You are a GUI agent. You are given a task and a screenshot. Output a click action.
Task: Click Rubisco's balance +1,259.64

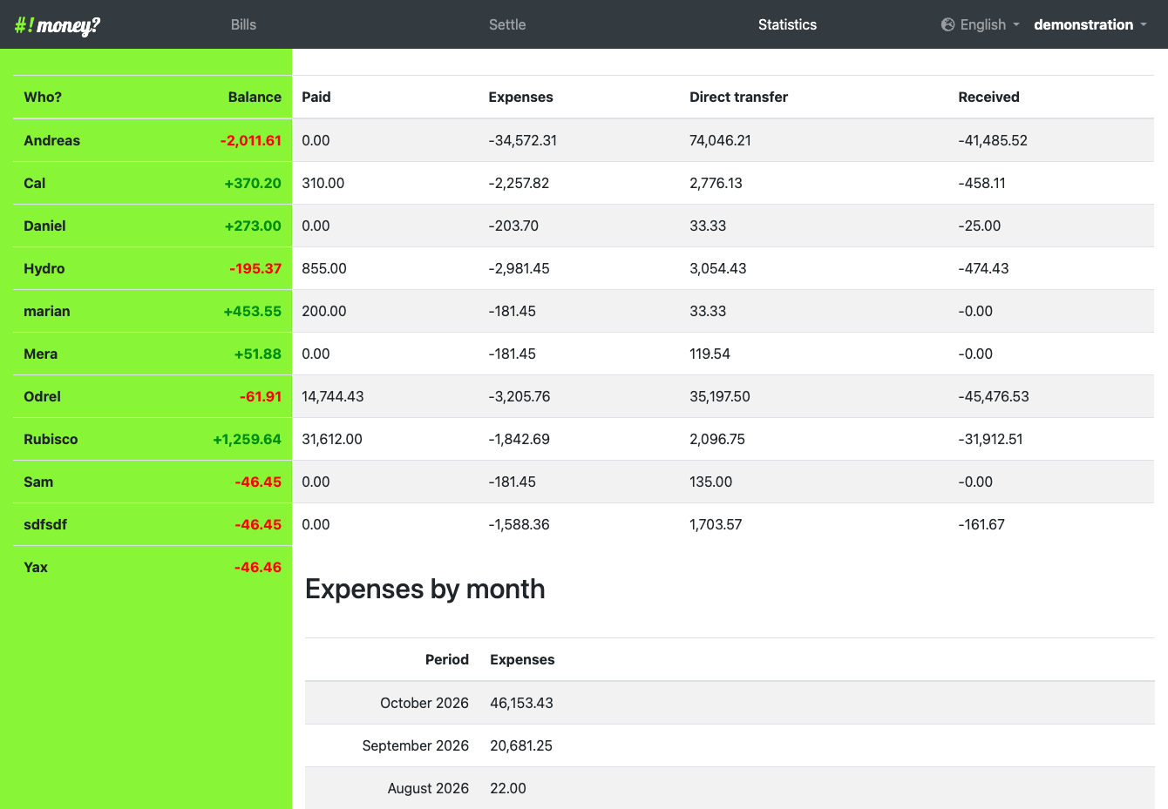pos(248,439)
